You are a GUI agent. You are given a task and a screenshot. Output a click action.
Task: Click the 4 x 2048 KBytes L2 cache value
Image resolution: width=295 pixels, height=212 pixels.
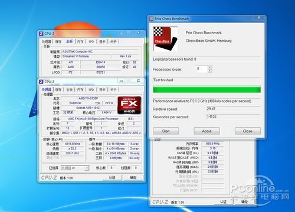[116, 153]
